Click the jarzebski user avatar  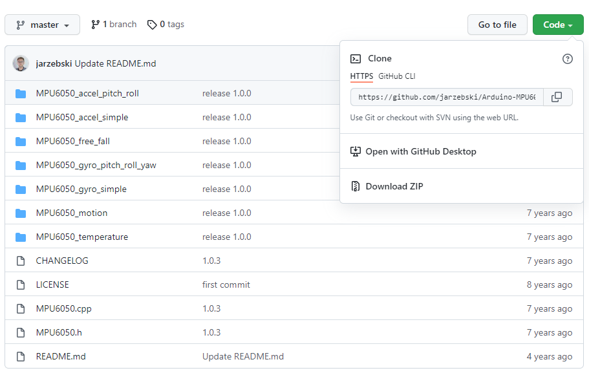point(21,63)
